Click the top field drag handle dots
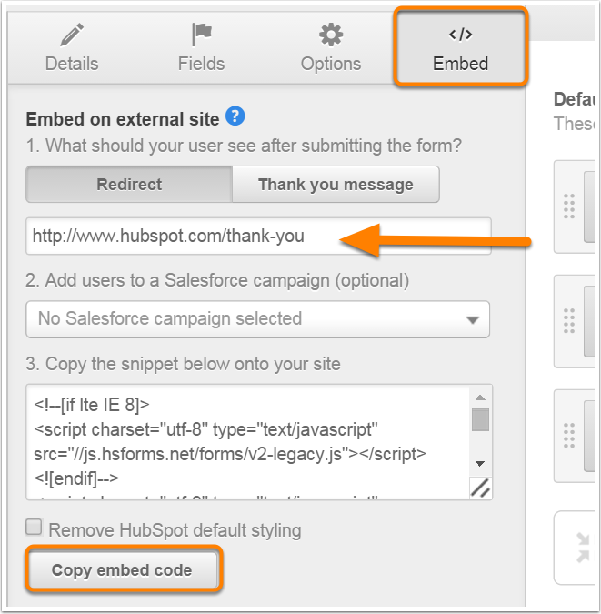The image size is (601, 614). coord(569,206)
